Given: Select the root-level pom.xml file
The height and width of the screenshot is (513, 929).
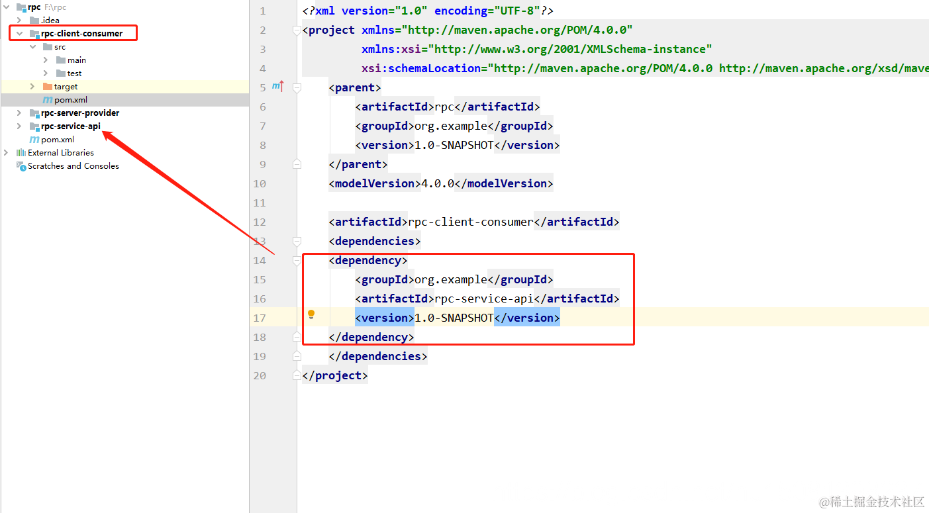Looking at the screenshot, I should (58, 140).
